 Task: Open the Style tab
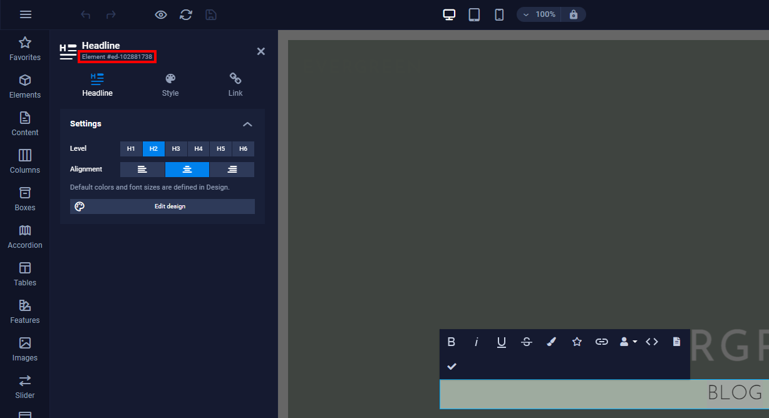[x=170, y=85]
